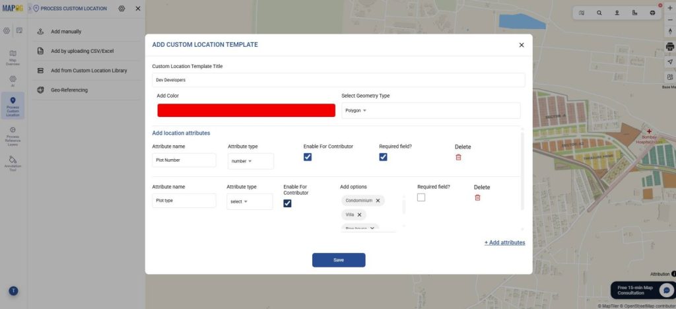The image size is (676, 309).
Task: Open the number attribute type dropdown
Action: coord(250,161)
